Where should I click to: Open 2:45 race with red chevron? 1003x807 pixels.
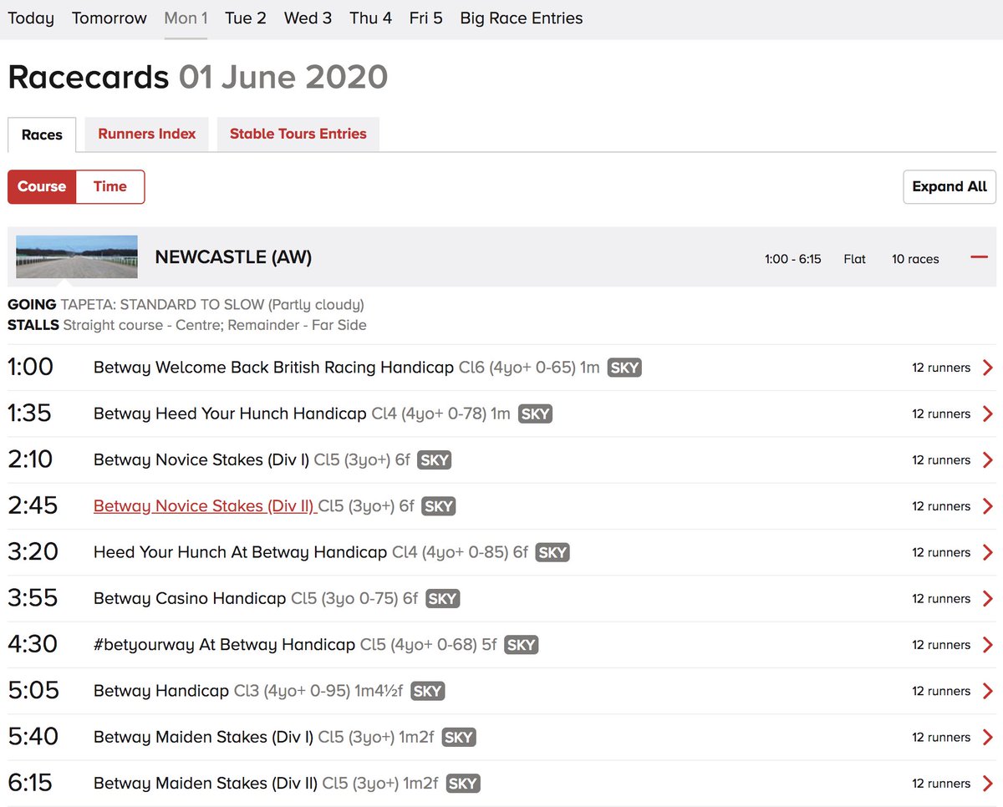[988, 506]
